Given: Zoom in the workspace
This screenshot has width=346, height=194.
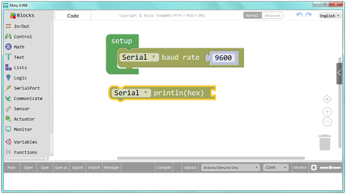Looking at the screenshot, I should [327, 112].
